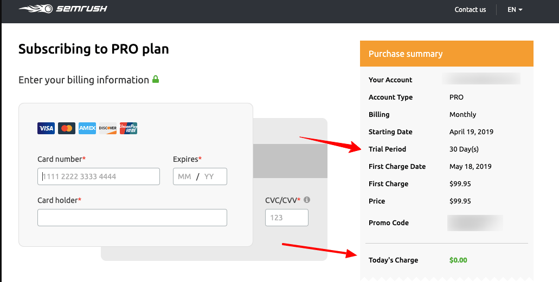Click the First Charge $99.95 value
This screenshot has width=559, height=282.
point(460,183)
